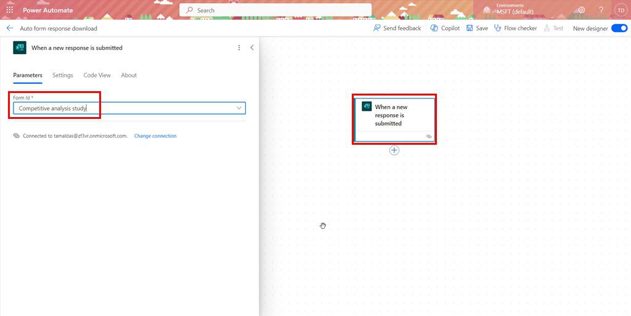Save the flow

pos(477,28)
